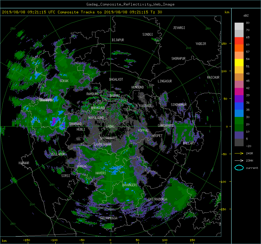Click the YELLAPUR city label

pos(58,154)
